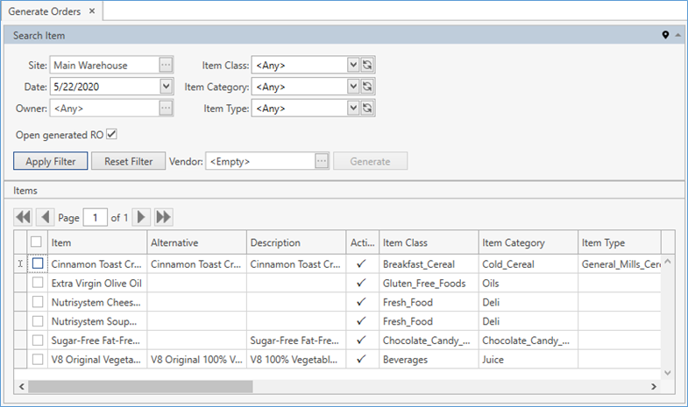Screen dimensions: 688x407
Task: Open the Date dropdown calendar
Action: coord(167,87)
